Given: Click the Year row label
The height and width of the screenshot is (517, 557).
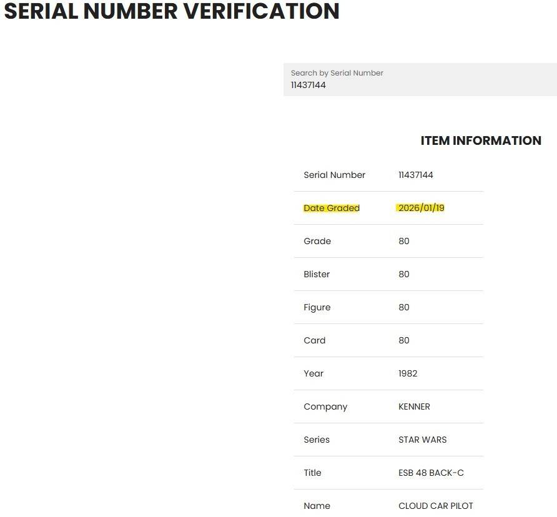Looking at the screenshot, I should (x=313, y=373).
